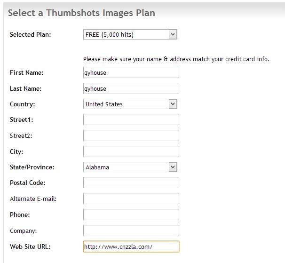Viewport: 285px width, 263px height.
Task: Focus the Phone number field
Action: 131,215
